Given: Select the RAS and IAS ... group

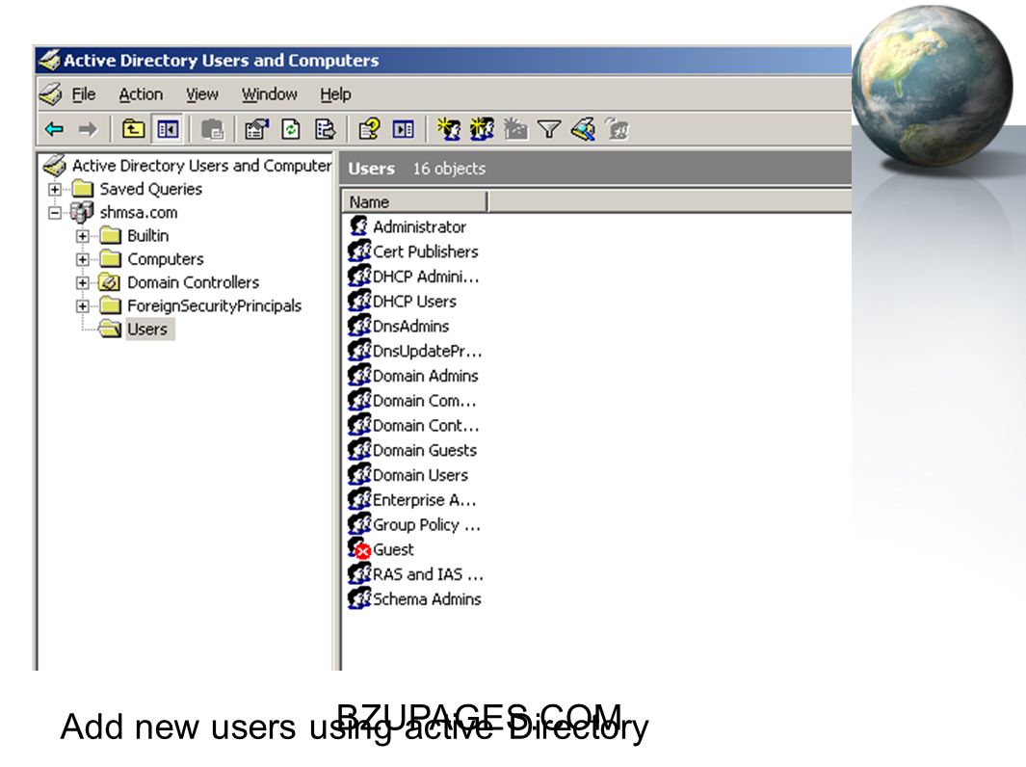Looking at the screenshot, I should 428,575.
